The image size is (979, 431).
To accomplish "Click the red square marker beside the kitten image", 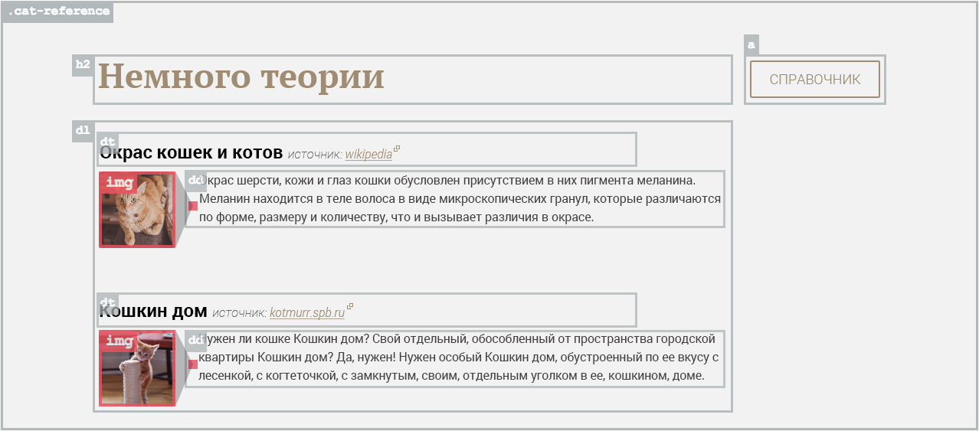I will 193,364.
